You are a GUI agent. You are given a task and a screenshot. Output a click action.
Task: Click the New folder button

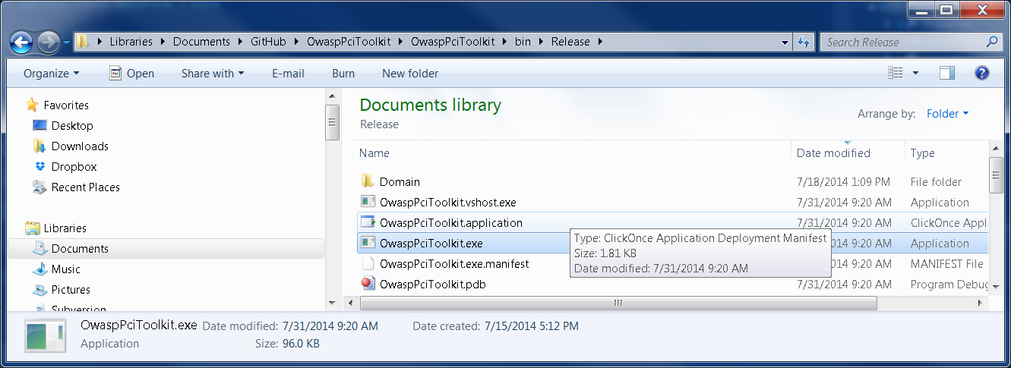coord(410,74)
